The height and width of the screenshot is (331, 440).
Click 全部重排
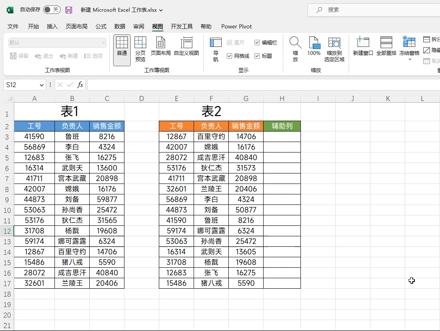click(386, 46)
